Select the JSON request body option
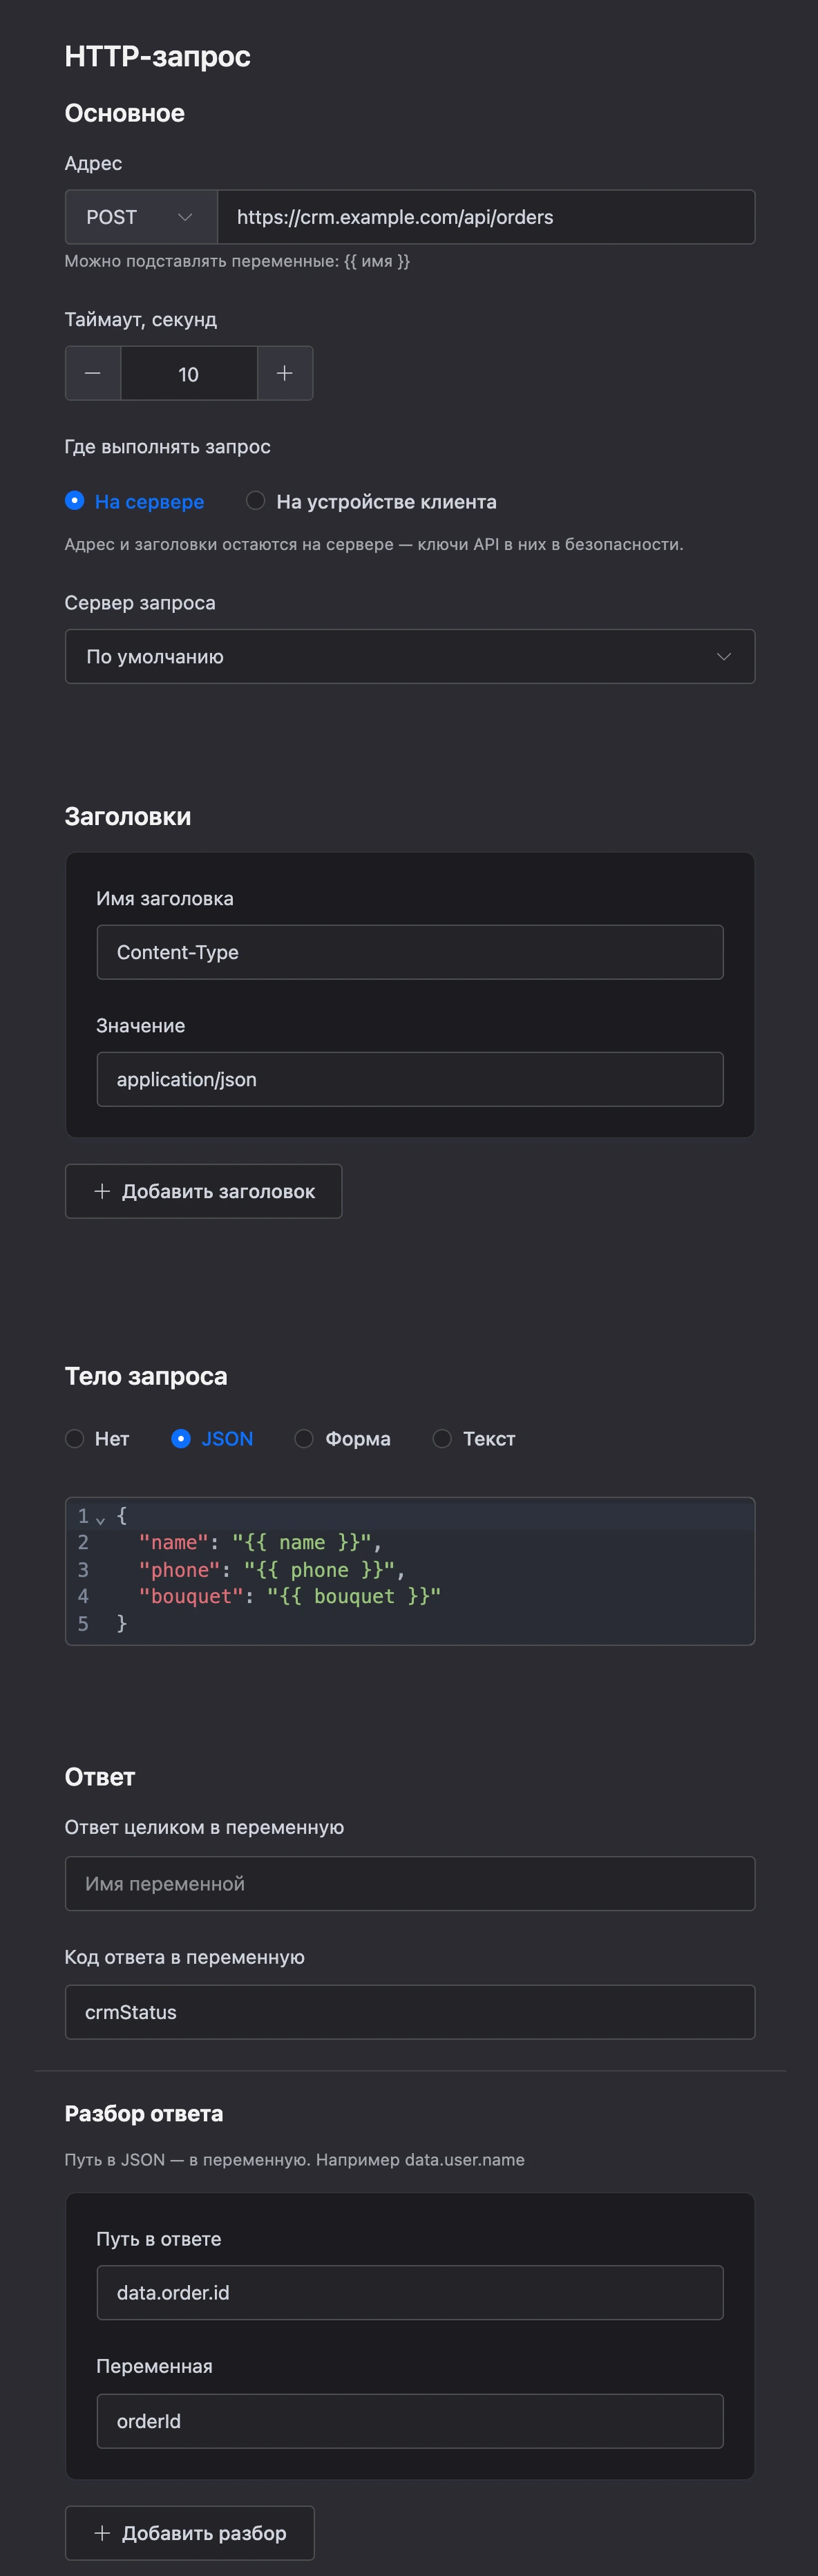The image size is (818, 2576). click(212, 1438)
